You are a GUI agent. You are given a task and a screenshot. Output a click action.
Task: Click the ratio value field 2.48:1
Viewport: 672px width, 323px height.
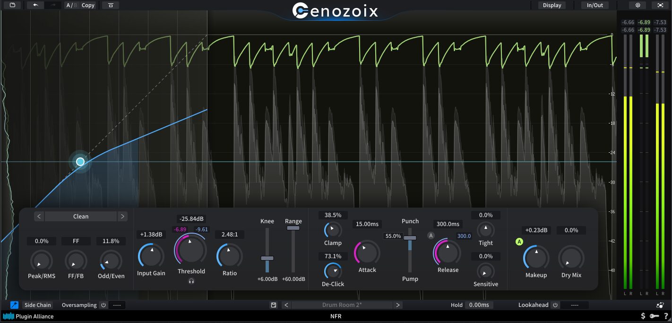(230, 235)
